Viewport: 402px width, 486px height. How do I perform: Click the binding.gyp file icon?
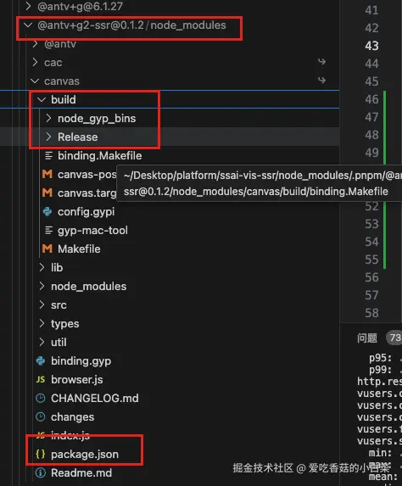[41, 360]
